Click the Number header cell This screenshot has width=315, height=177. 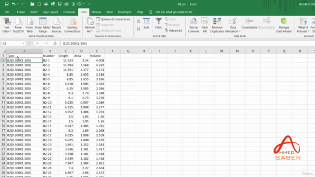50,56
